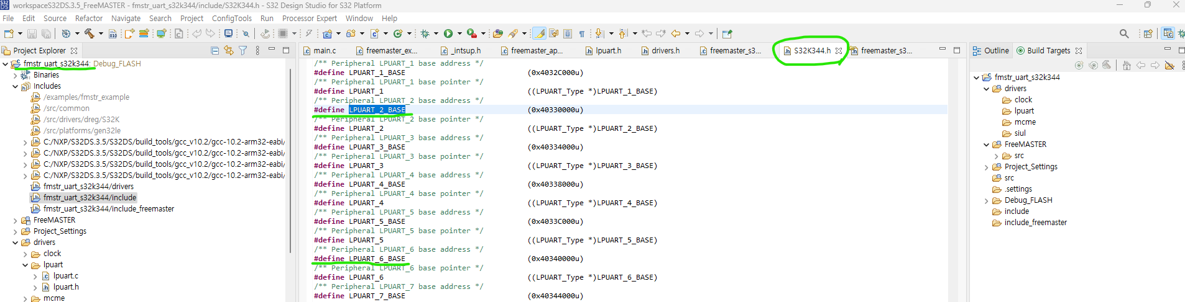The image size is (1185, 302).
Task: Toggle Mark Occurrences highlighter icon
Action: pos(540,33)
